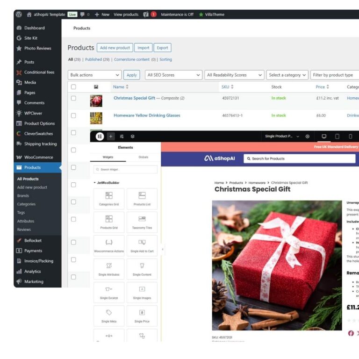The height and width of the screenshot is (359, 359).
Task: Click Add new product submenu link
Action: click(x=32, y=187)
